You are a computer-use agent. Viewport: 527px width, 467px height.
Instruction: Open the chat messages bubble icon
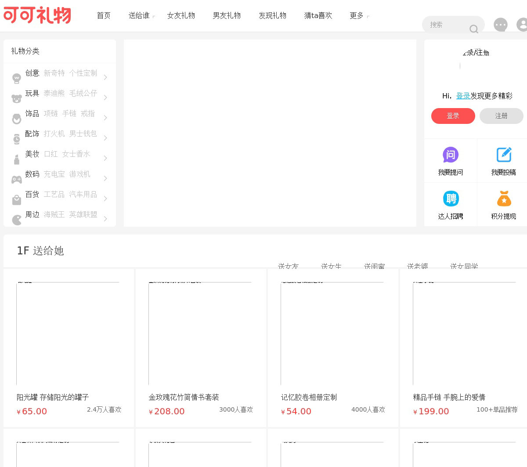[500, 25]
